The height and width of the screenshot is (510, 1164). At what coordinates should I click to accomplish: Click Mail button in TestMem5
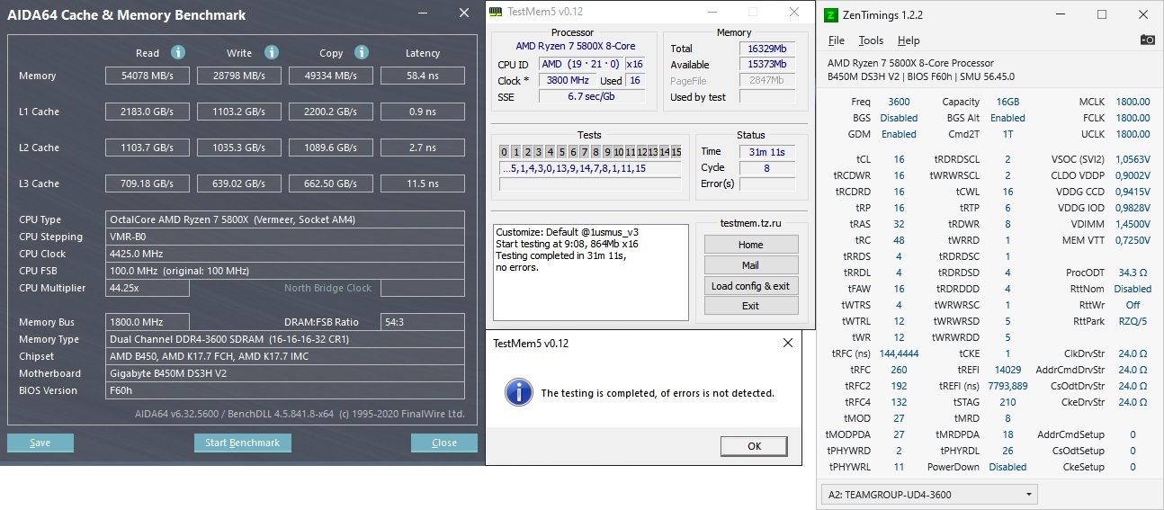751,265
